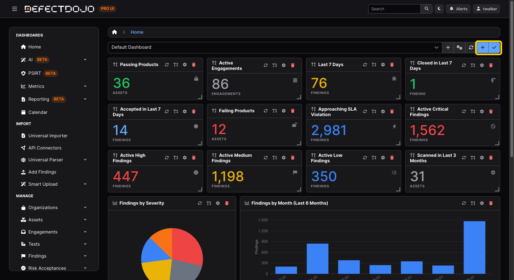This screenshot has width=514, height=280.
Task: Click the yellow pie chart slice
Action: point(157,269)
